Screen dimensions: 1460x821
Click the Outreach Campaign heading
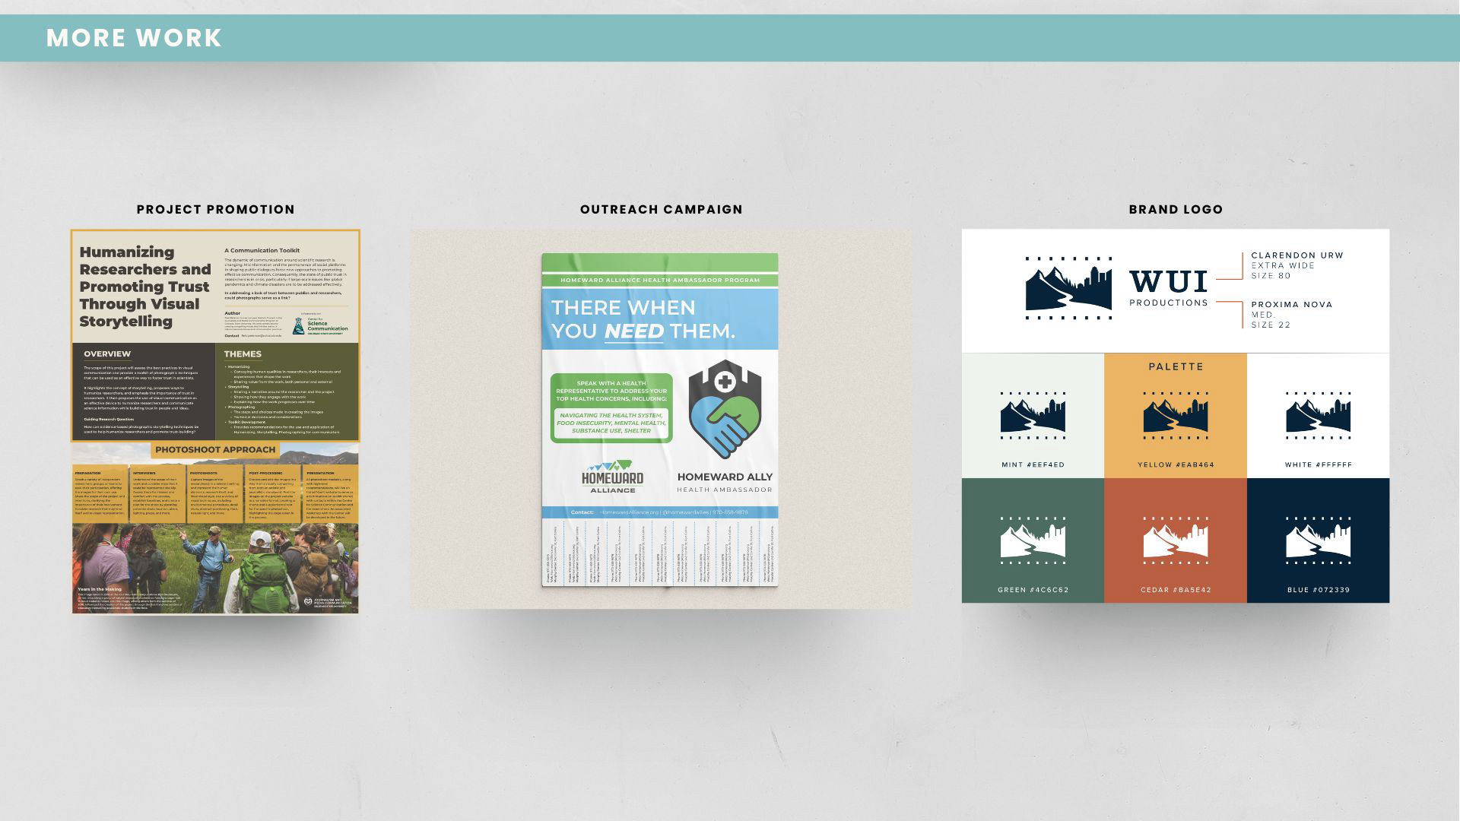pos(661,209)
